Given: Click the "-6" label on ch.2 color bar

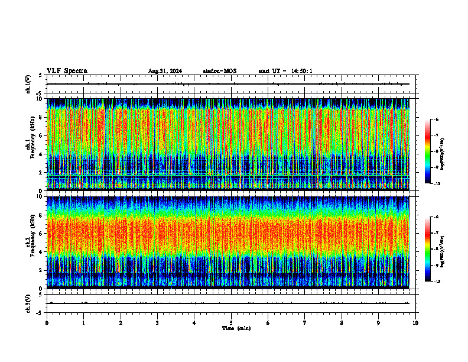Looking at the screenshot, I should click(x=436, y=217).
